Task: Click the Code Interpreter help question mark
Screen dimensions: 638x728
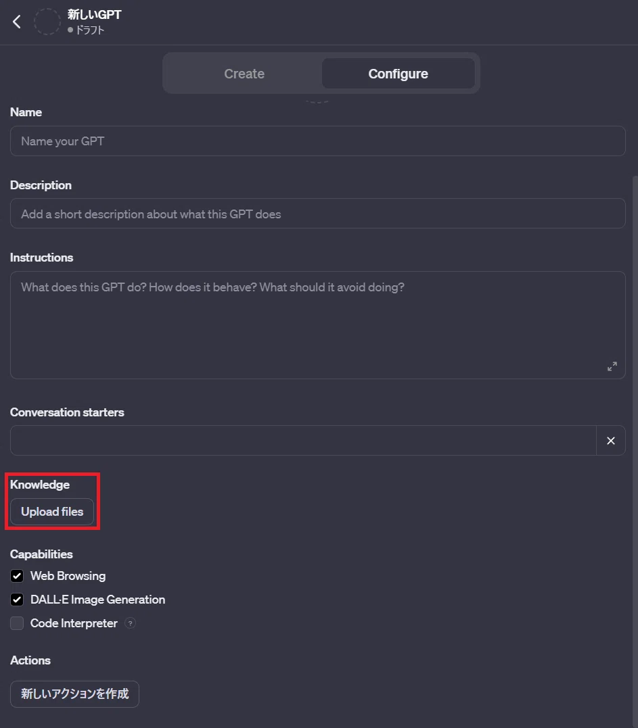Action: pos(131,623)
